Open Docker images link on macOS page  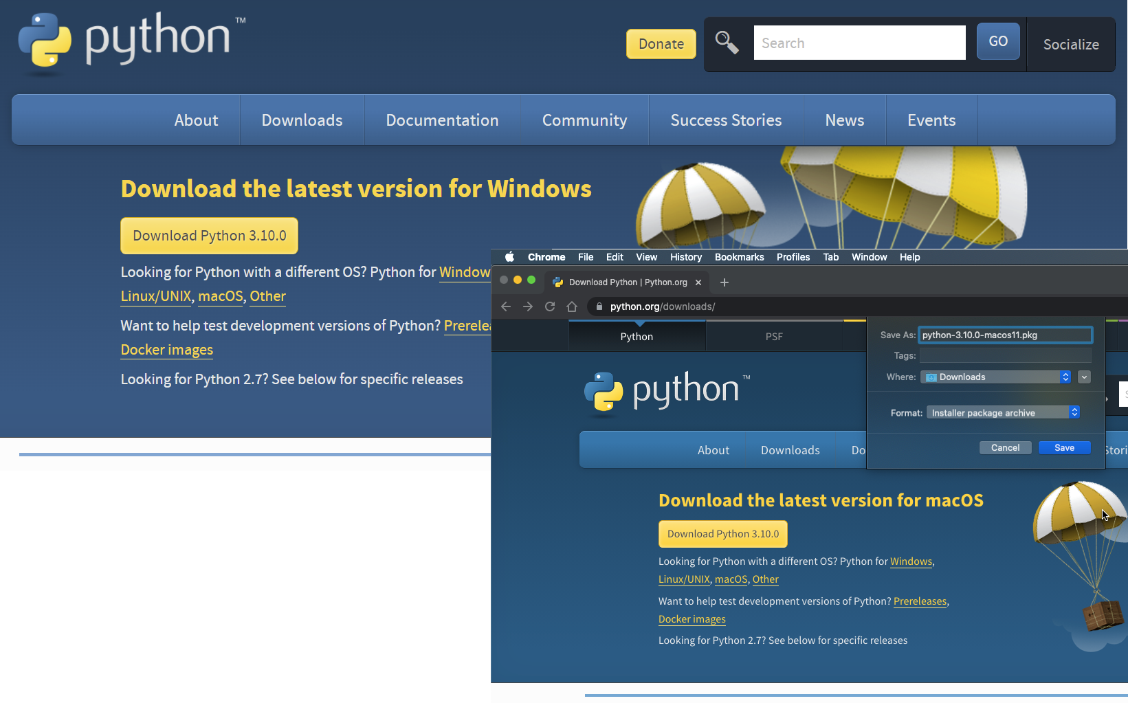(x=692, y=619)
